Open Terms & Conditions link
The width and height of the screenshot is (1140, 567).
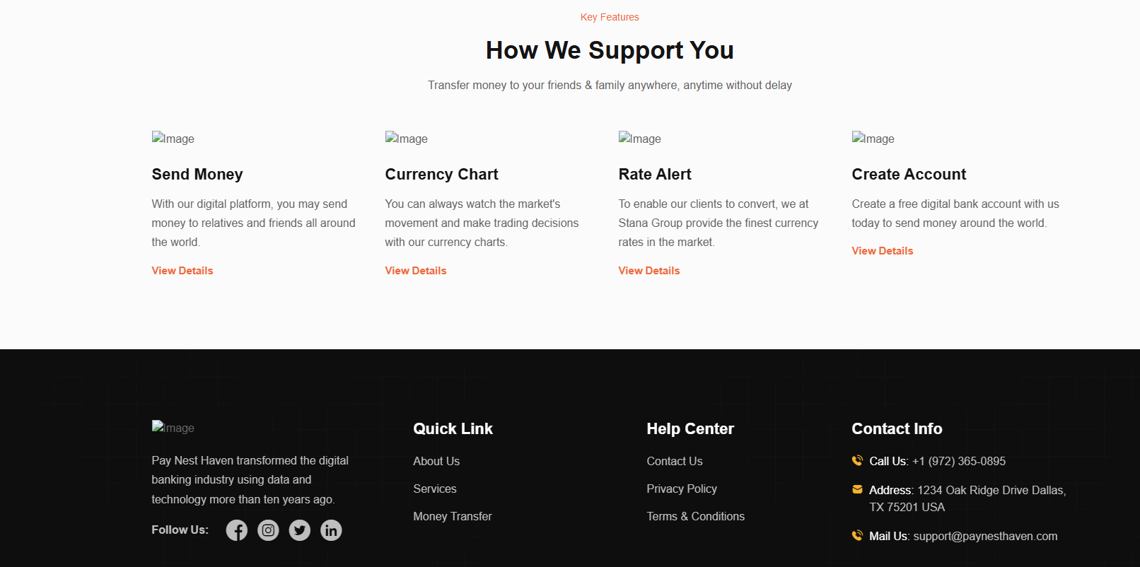tap(696, 516)
